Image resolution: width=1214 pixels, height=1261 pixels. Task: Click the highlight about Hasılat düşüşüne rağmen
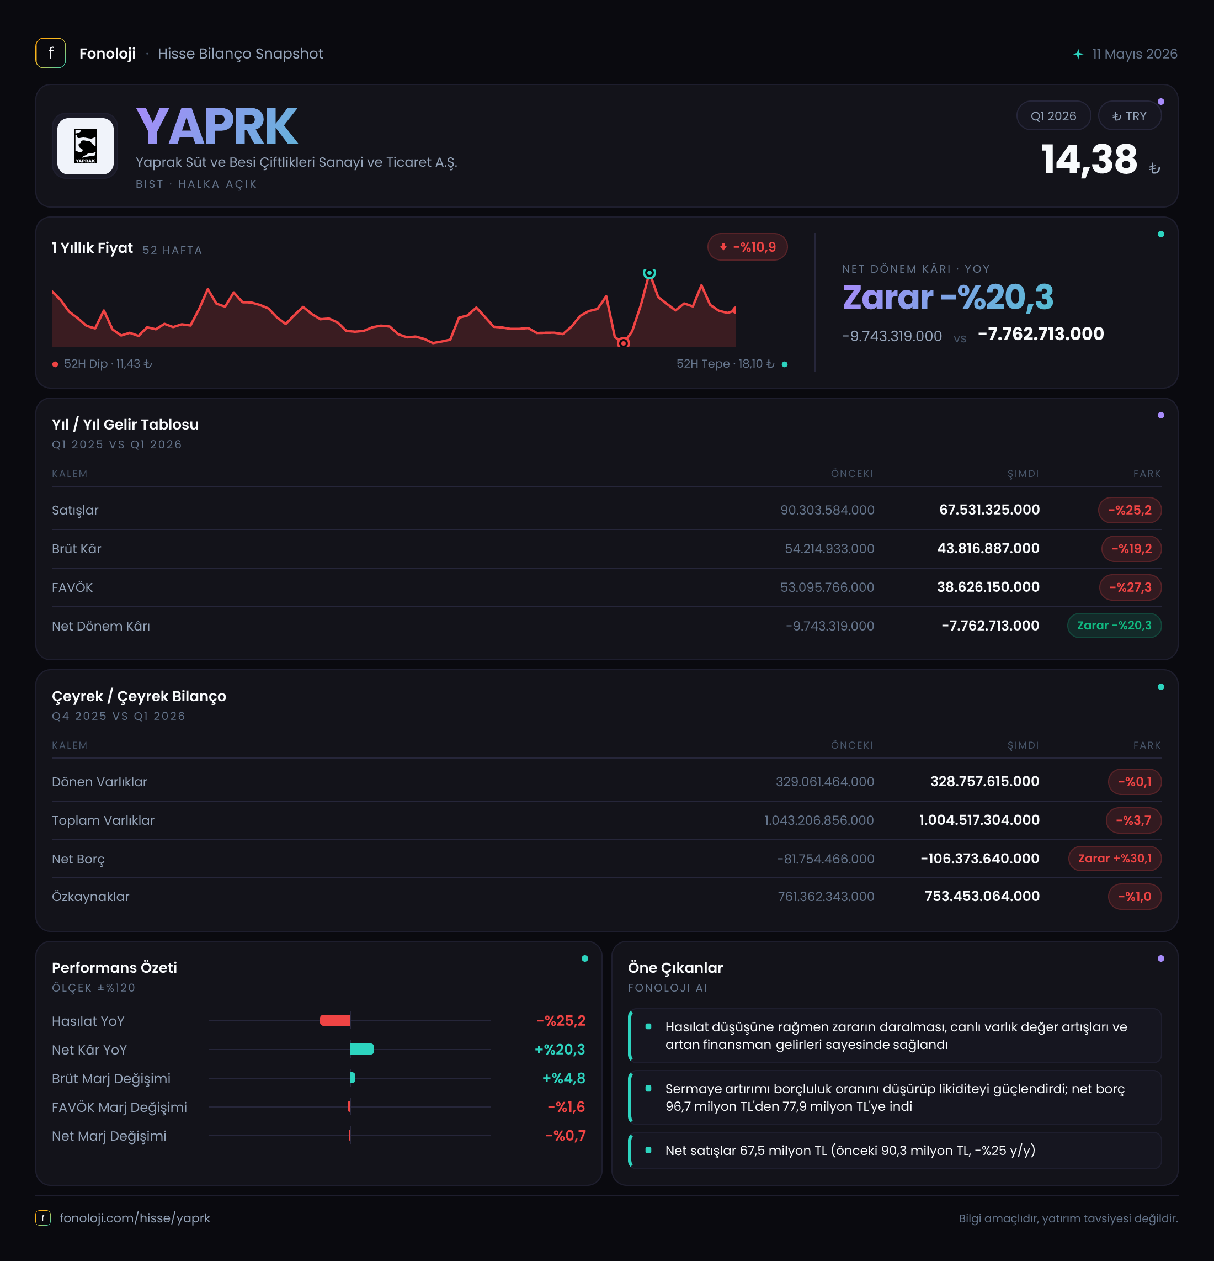895,1036
